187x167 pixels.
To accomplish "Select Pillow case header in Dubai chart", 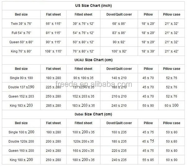I will [172, 123].
